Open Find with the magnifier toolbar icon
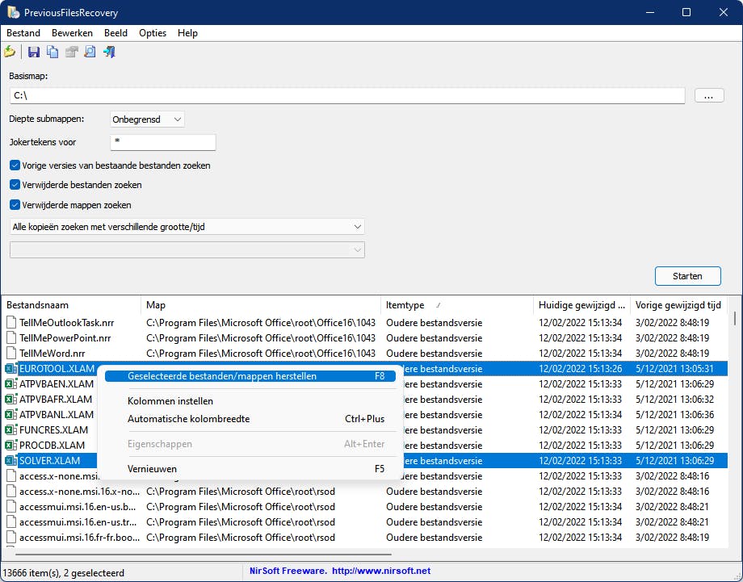Screen dimensions: 743x582 pyautogui.click(x=89, y=51)
